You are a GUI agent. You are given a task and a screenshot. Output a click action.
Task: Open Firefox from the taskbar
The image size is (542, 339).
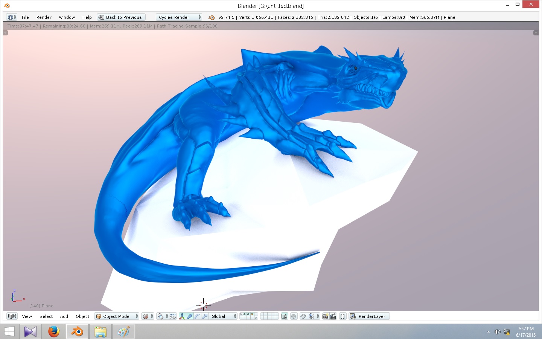54,331
